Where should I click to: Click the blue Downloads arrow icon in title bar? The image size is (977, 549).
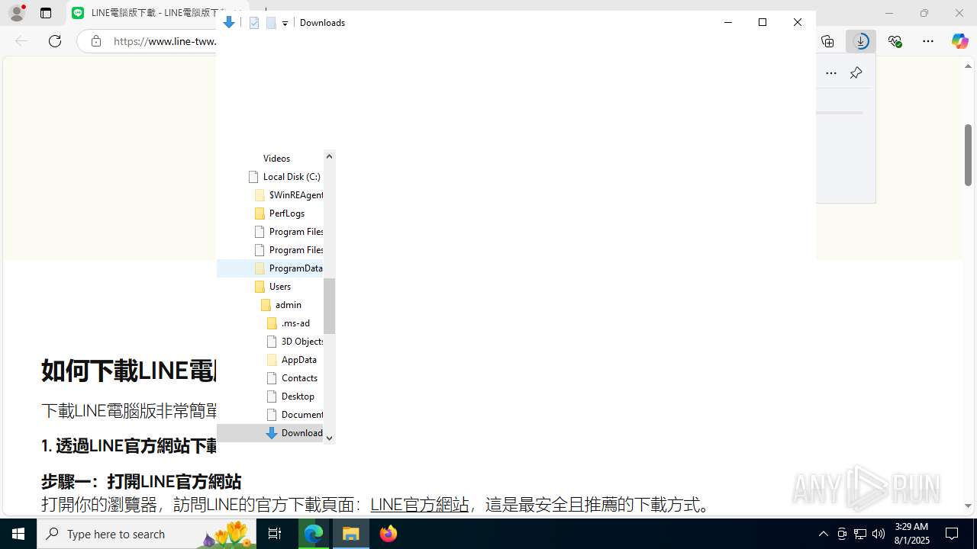pos(228,23)
